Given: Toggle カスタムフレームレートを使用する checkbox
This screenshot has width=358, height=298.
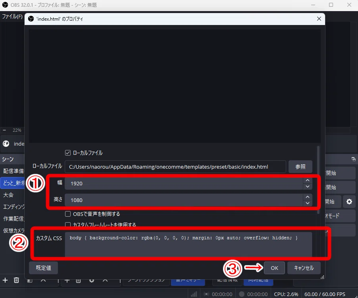Looking at the screenshot, I should (x=68, y=225).
